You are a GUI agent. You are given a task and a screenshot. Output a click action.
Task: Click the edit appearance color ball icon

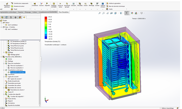coord(132,13)
